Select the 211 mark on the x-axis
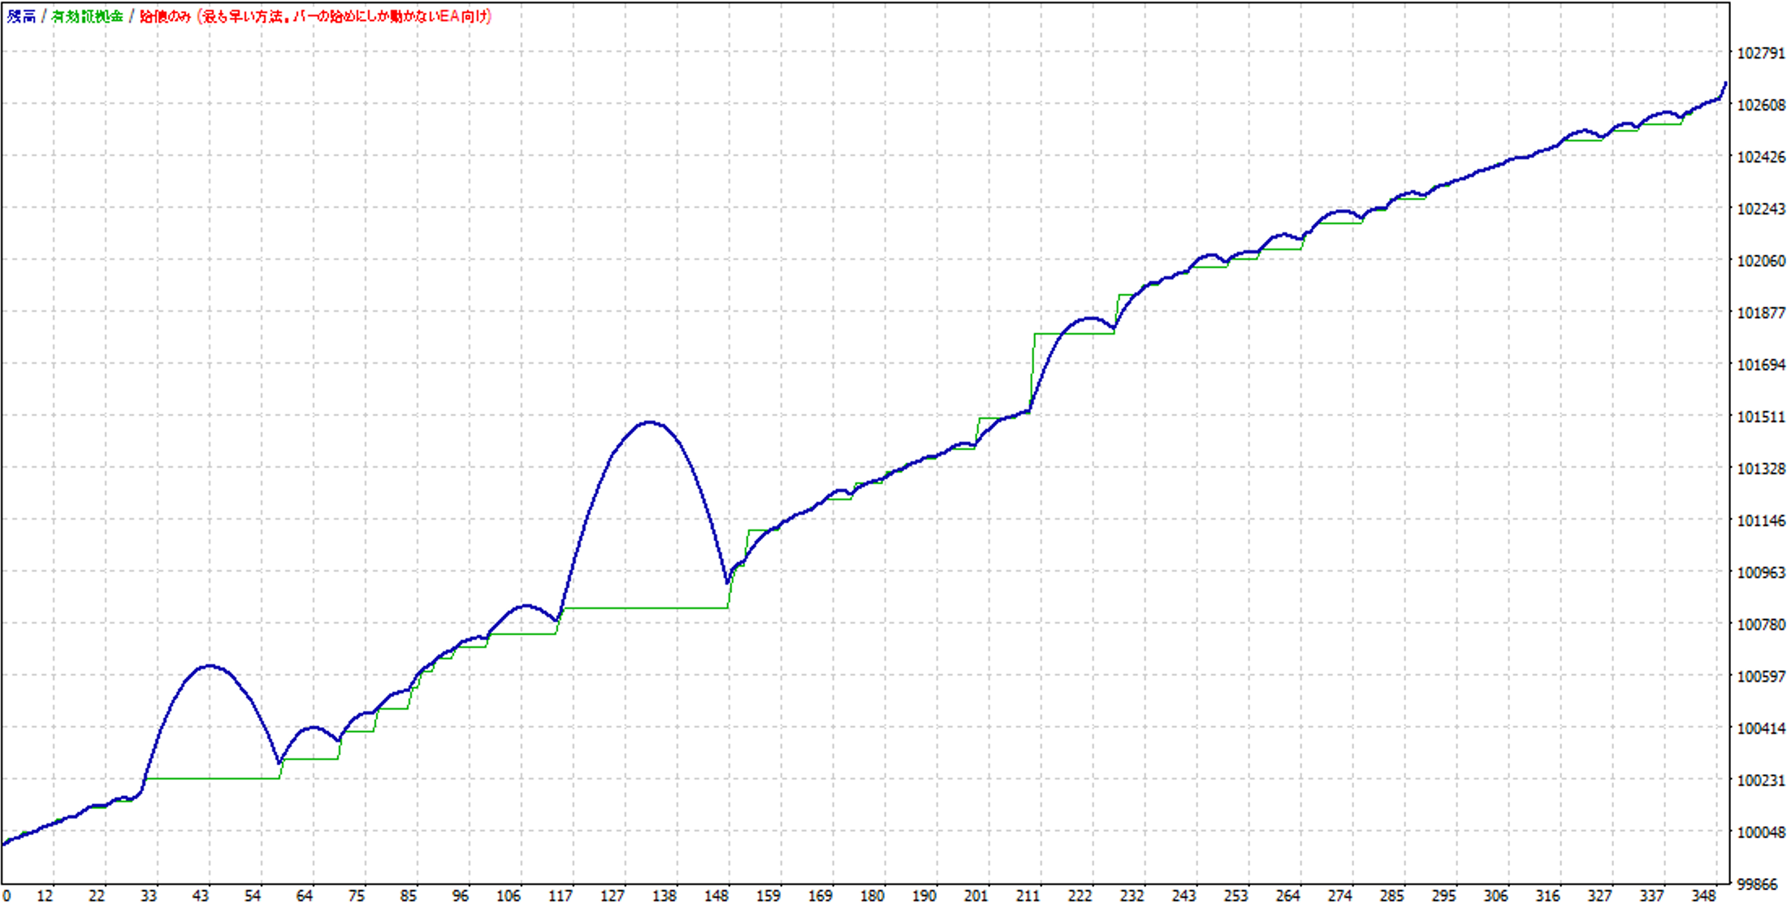Image resolution: width=1787 pixels, height=908 pixels. click(x=1028, y=896)
